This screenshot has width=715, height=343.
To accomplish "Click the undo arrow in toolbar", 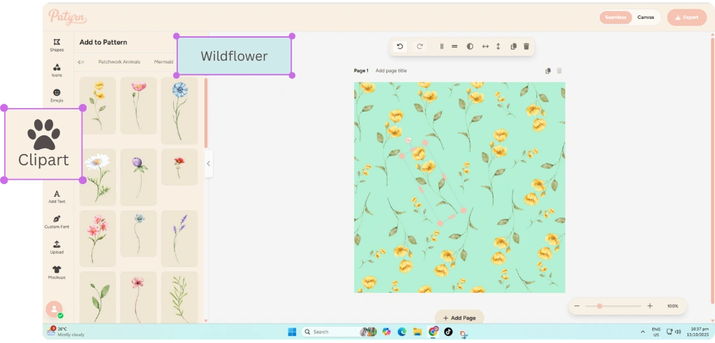I will [x=400, y=47].
